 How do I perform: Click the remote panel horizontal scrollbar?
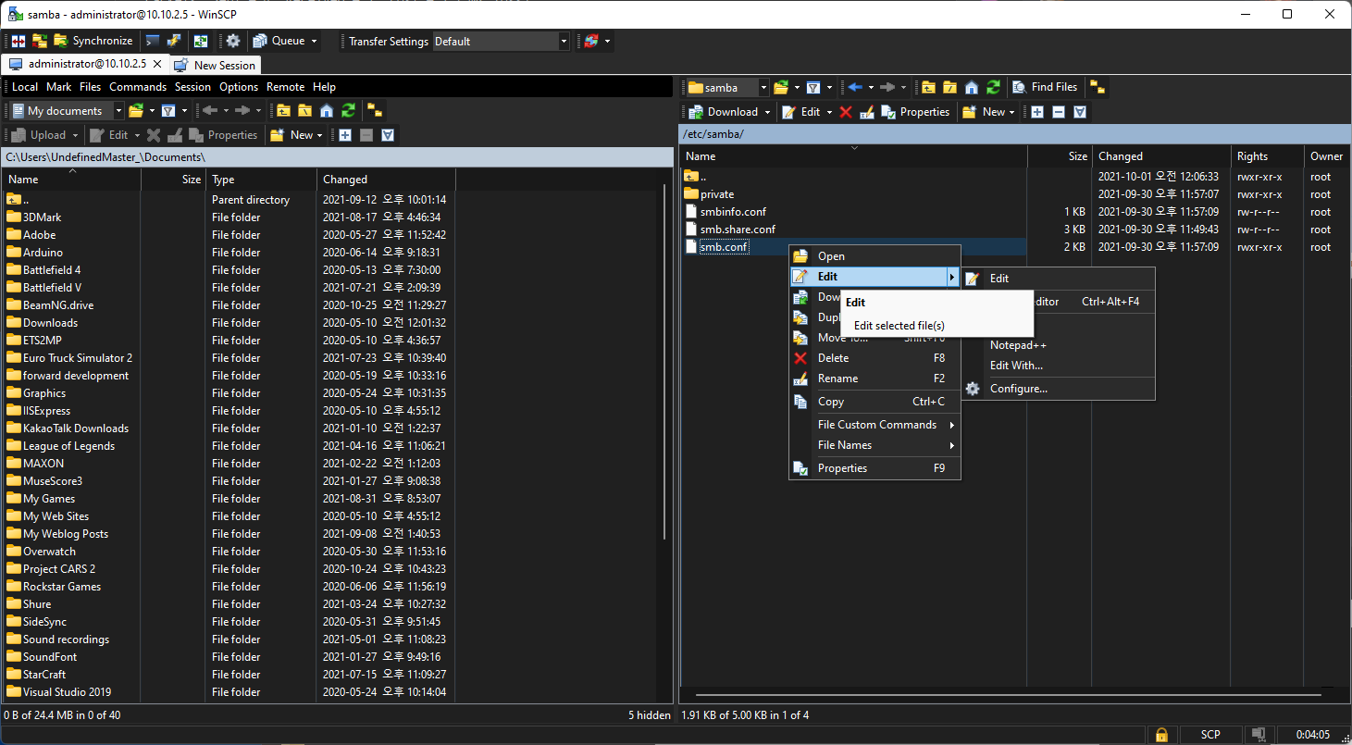(1008, 694)
